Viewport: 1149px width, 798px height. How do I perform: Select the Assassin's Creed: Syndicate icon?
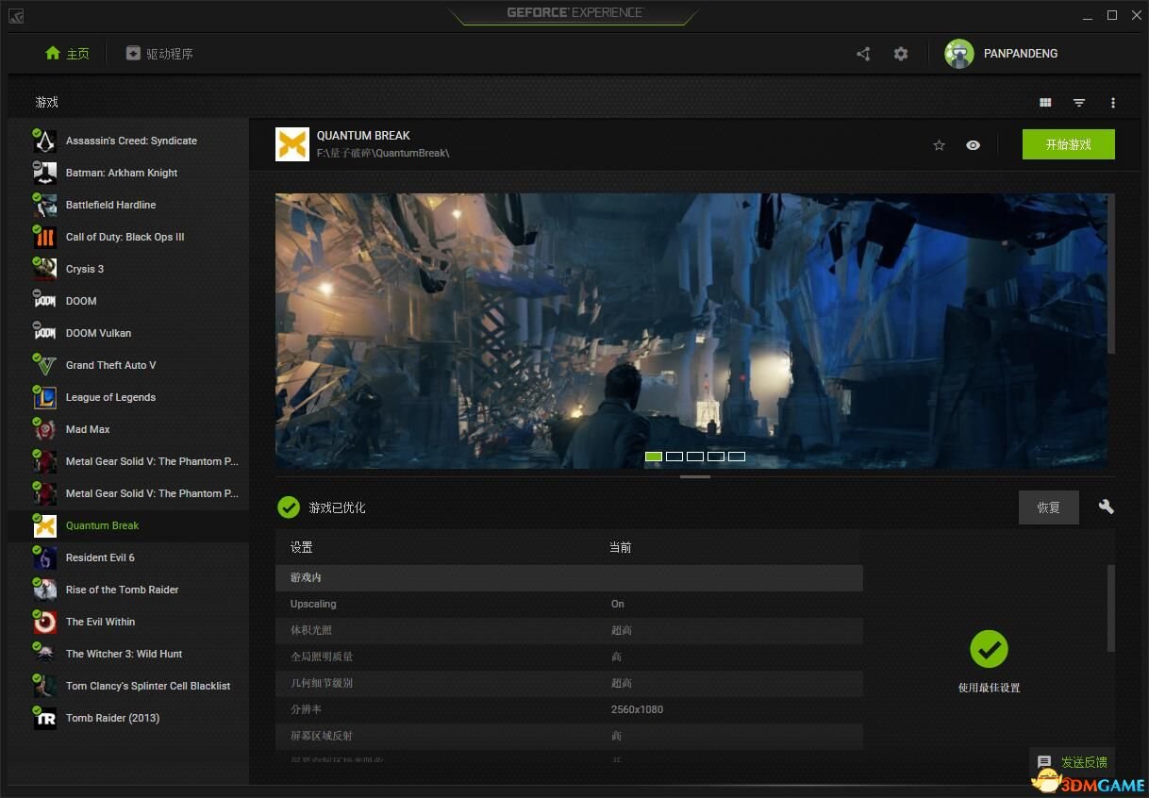click(x=44, y=141)
